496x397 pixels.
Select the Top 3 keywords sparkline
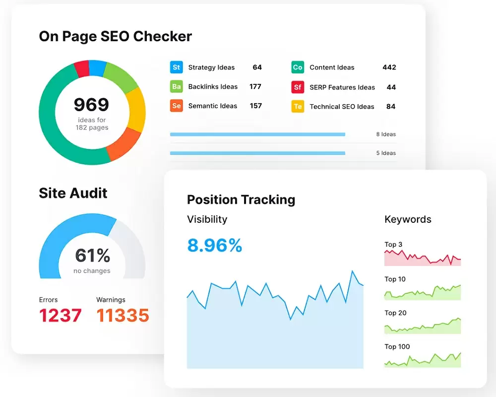coord(422,258)
